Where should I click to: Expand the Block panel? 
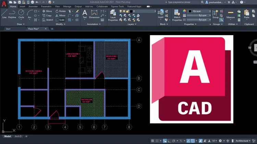click(x=164, y=24)
